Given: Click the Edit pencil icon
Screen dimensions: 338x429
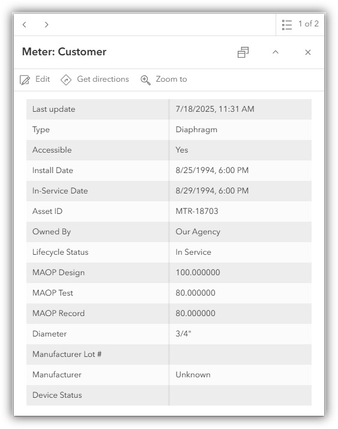Looking at the screenshot, I should click(x=25, y=80).
